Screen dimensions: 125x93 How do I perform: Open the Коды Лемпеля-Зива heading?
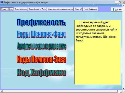coord(41,59)
